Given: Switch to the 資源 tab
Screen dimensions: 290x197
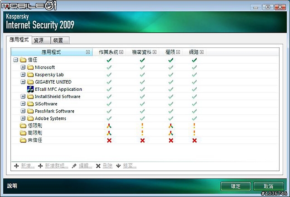Looking at the screenshot, I should point(41,40).
